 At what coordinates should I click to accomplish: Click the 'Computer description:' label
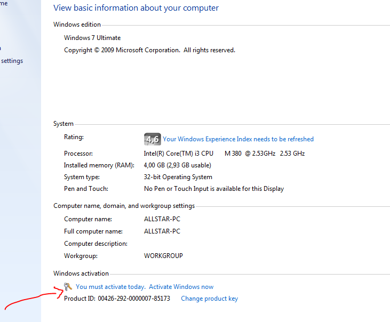pos(95,244)
